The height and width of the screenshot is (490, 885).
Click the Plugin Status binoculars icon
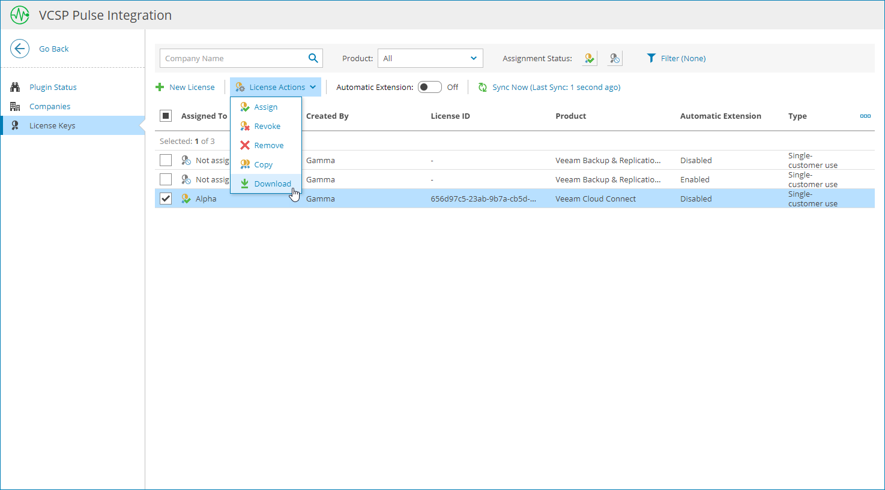click(16, 87)
